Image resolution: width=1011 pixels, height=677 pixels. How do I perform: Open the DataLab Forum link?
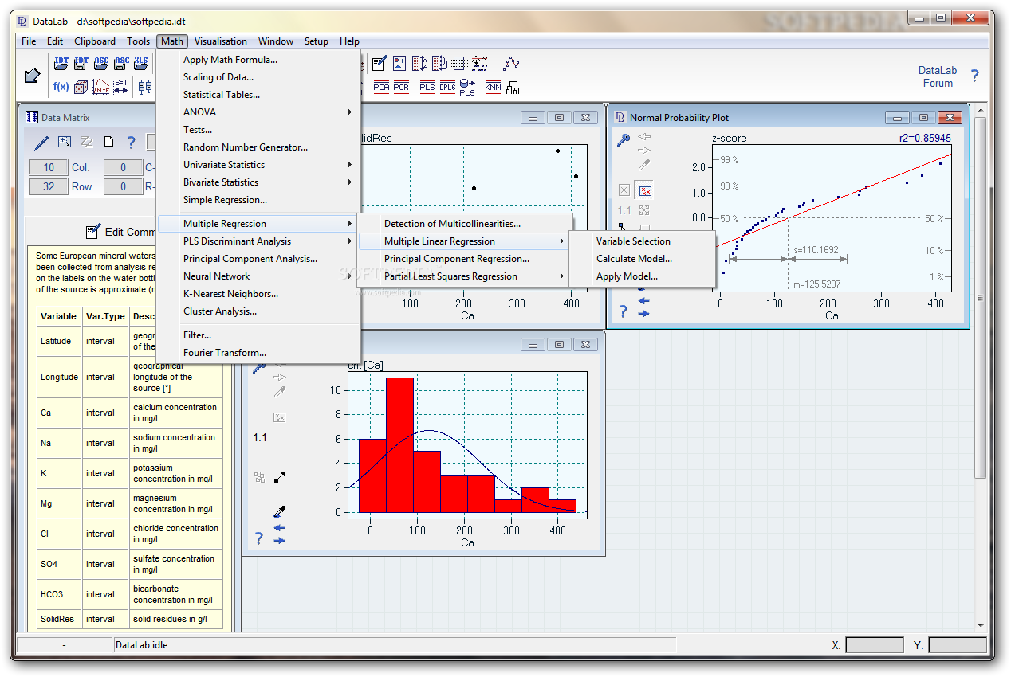[x=938, y=76]
